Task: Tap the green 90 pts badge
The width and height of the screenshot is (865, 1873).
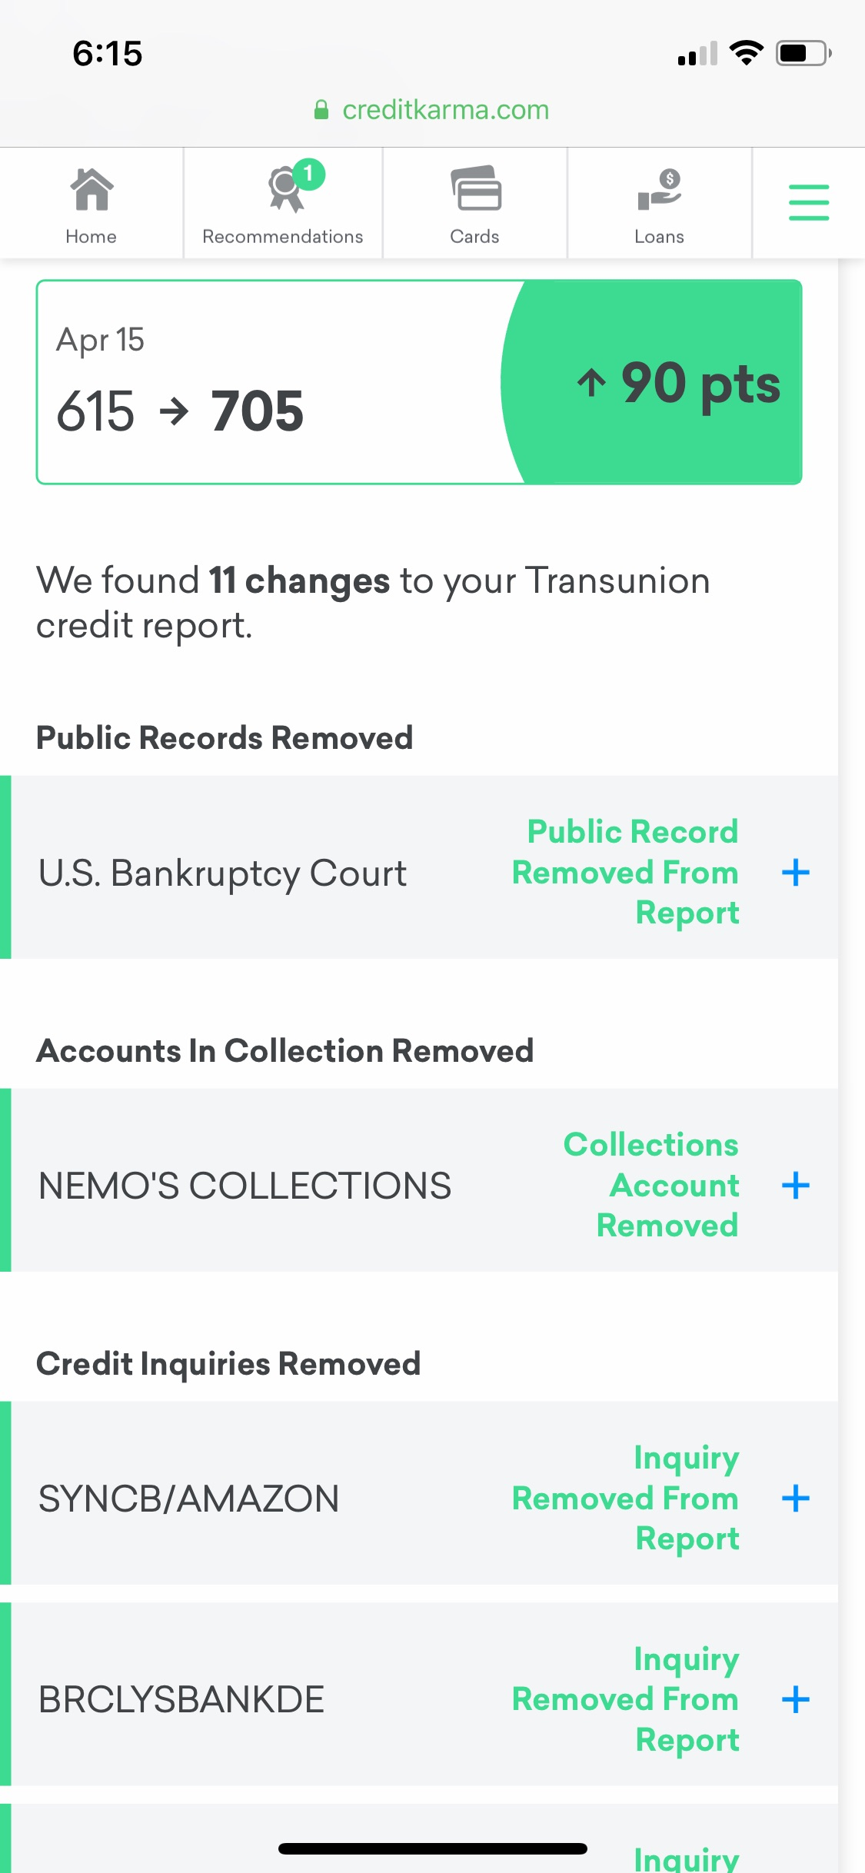Action: point(677,382)
